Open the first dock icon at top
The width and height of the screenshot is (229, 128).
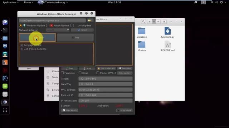[x=5, y=22]
